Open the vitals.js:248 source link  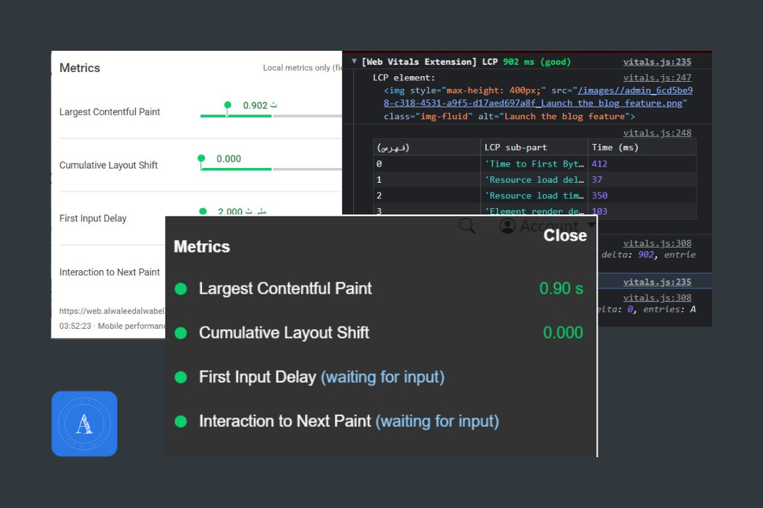click(657, 133)
